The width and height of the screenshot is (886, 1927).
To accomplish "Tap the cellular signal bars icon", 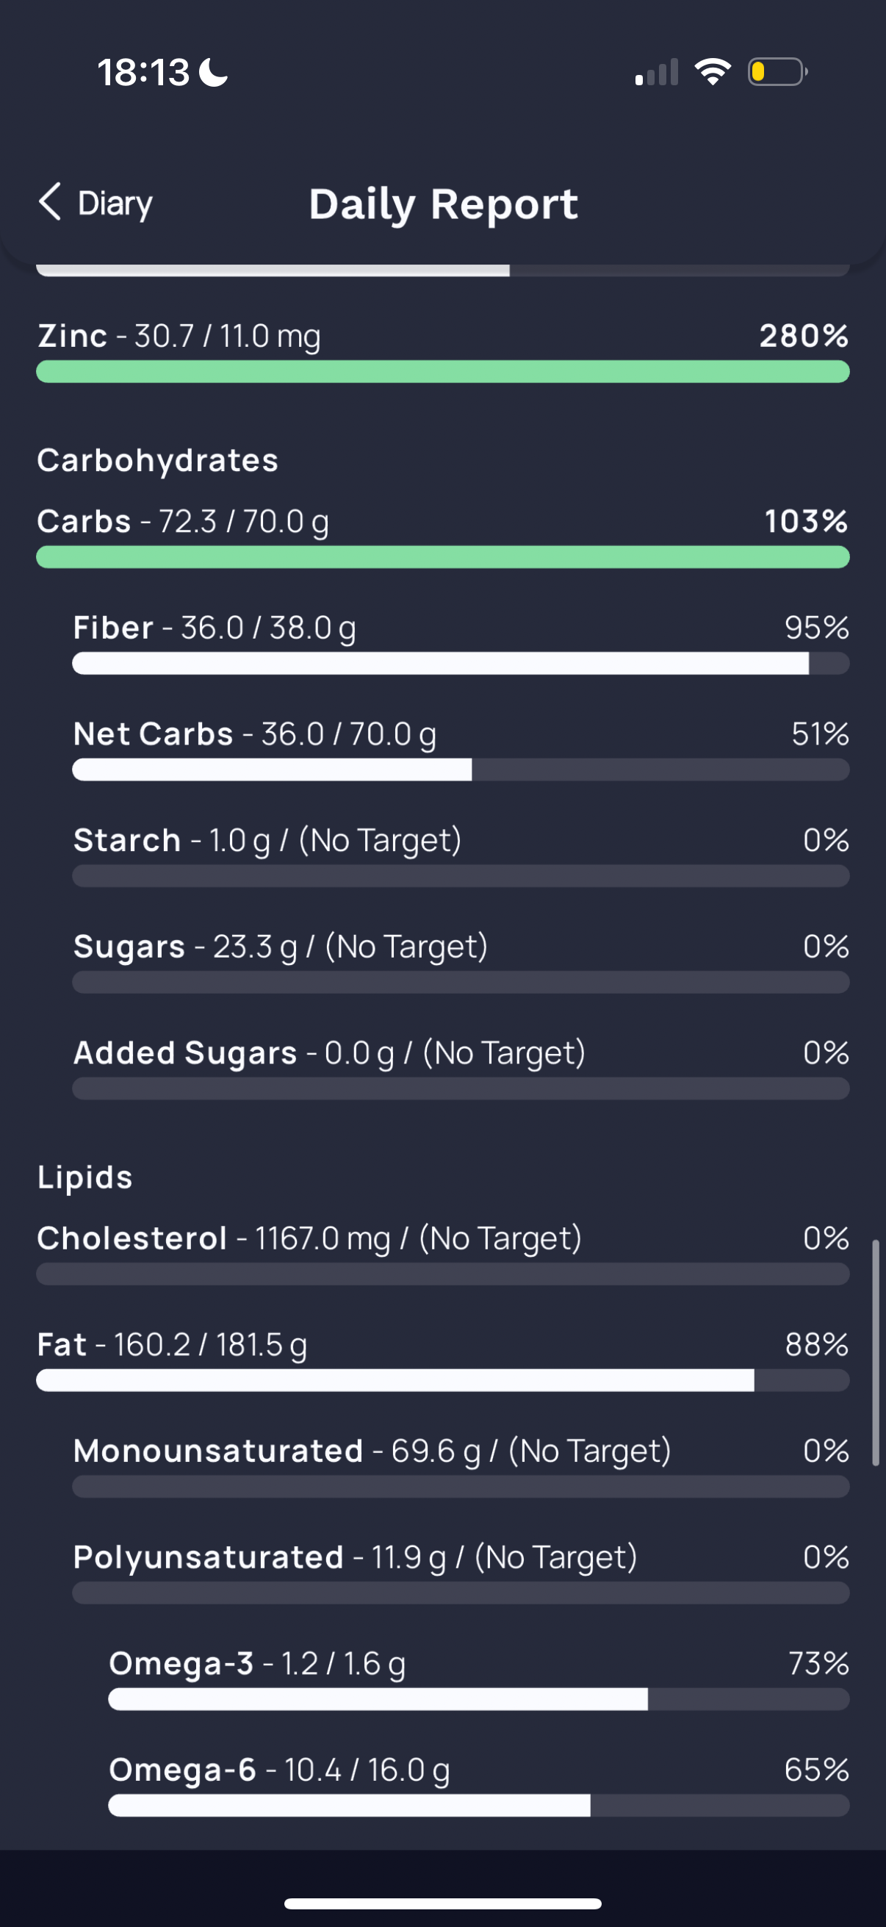I will pos(657,73).
